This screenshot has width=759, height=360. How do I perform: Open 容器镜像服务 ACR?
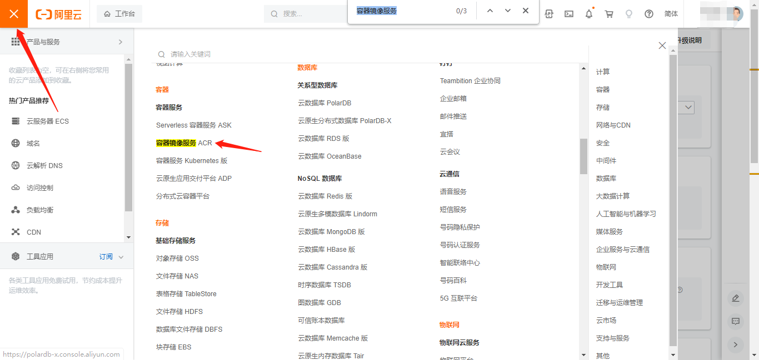pyautogui.click(x=184, y=143)
